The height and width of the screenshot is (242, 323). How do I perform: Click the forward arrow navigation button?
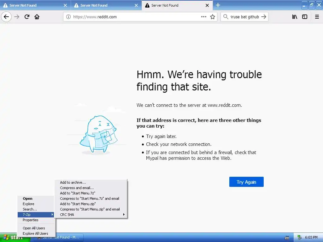(17, 17)
